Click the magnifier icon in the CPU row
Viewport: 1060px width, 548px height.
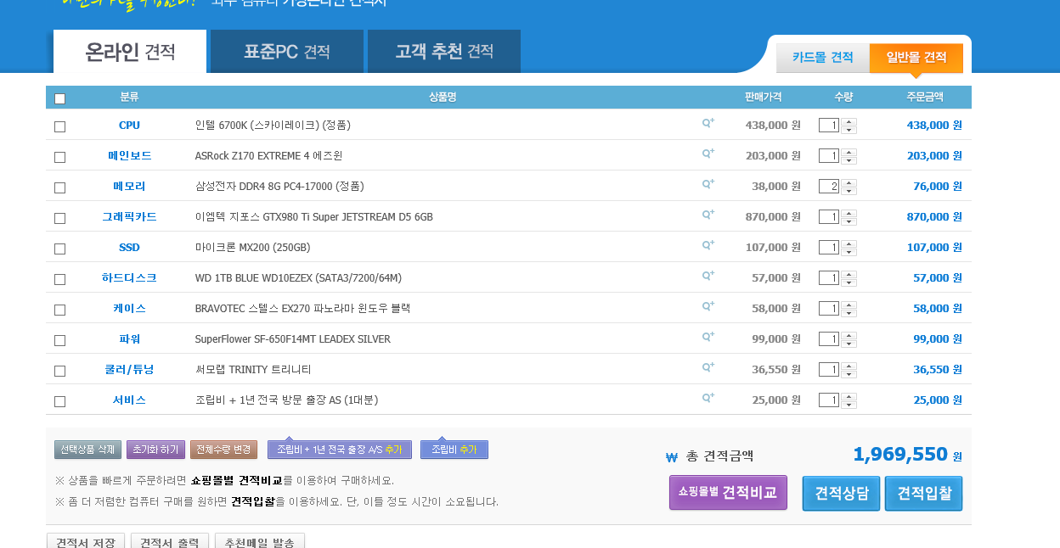click(x=708, y=124)
